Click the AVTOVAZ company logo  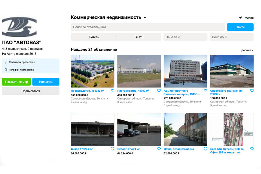tap(19, 27)
